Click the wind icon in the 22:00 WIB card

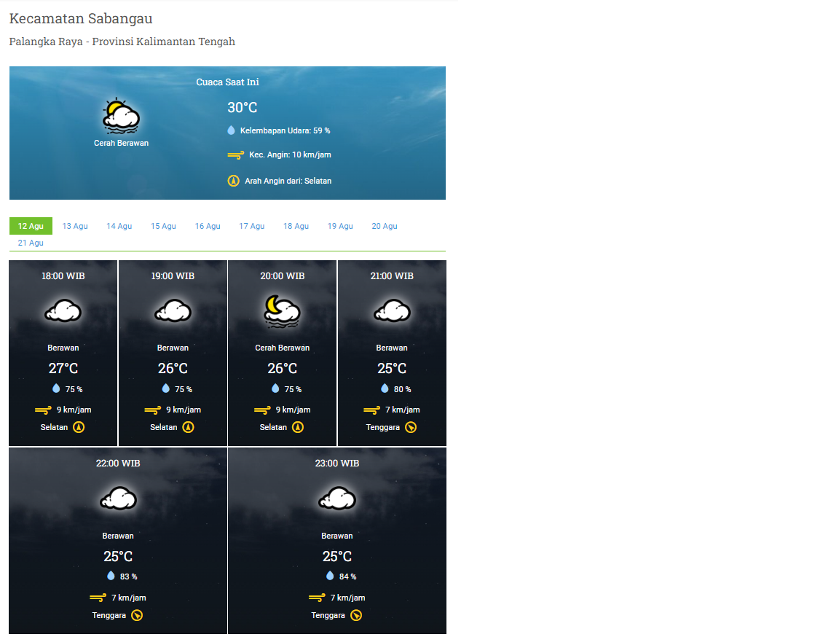[x=98, y=598]
